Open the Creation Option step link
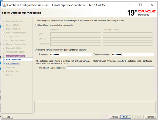158x120 pixels. pyautogui.click(x=13, y=63)
